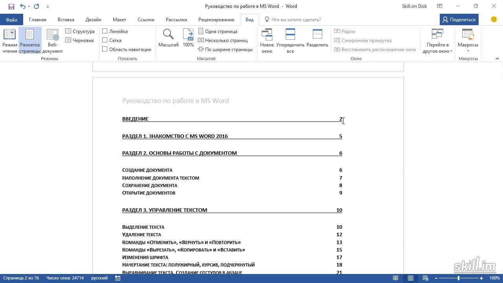Switch to Reading Mode view
503x283 pixels.
tap(9, 41)
